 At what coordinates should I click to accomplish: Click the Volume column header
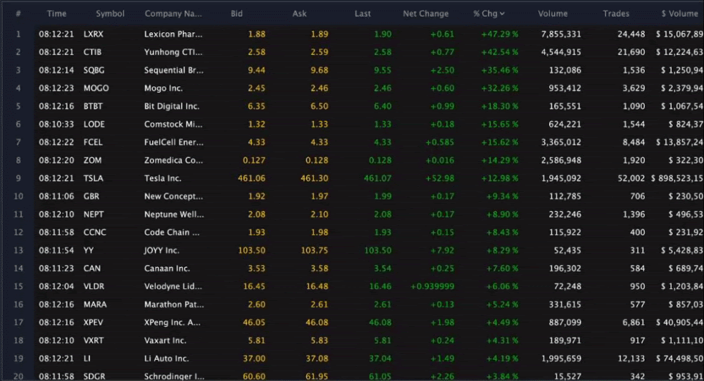point(553,13)
